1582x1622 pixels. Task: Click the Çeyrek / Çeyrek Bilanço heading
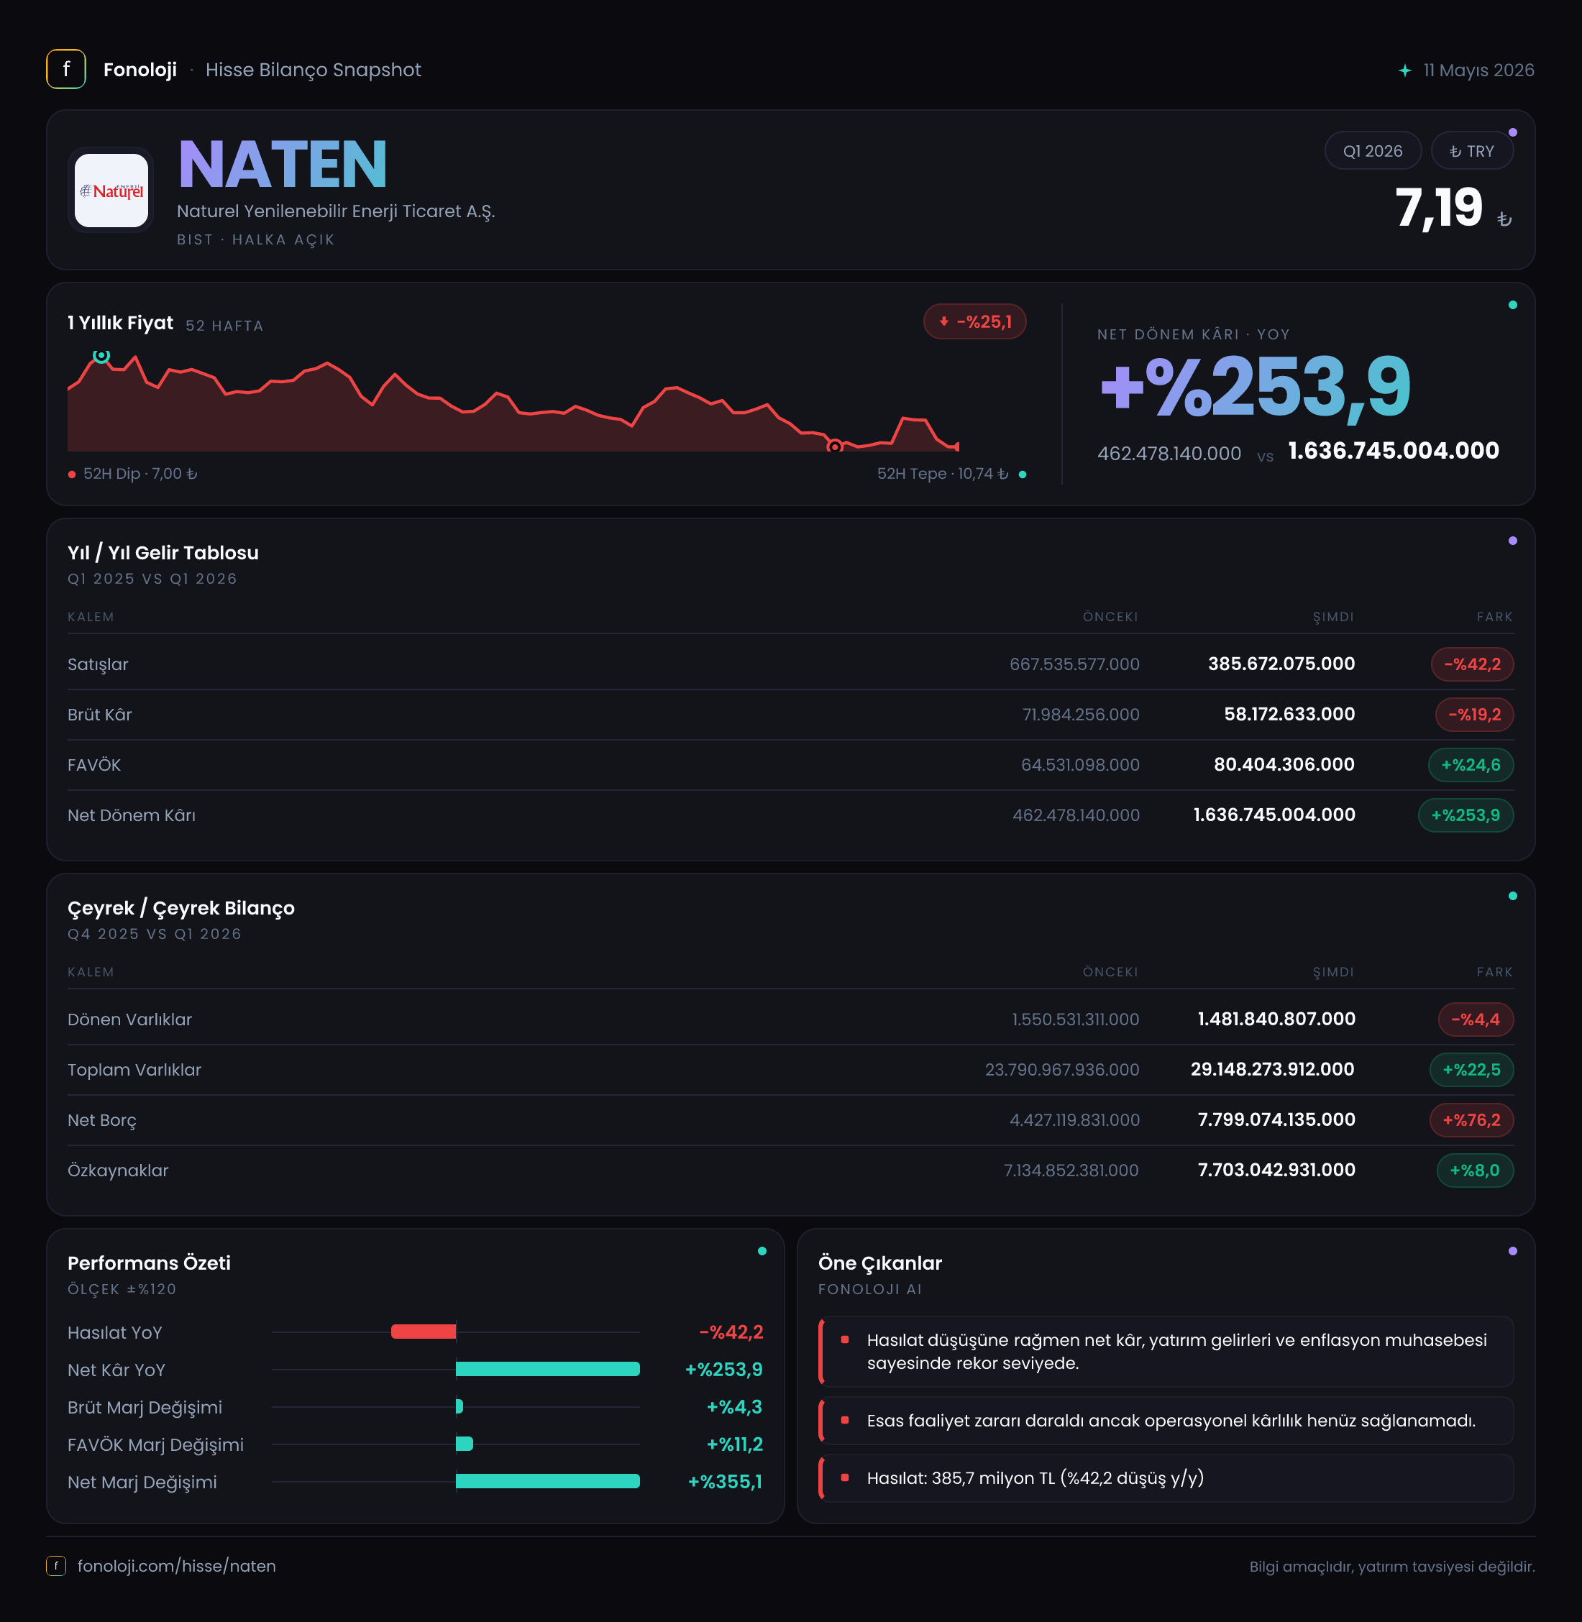point(181,908)
